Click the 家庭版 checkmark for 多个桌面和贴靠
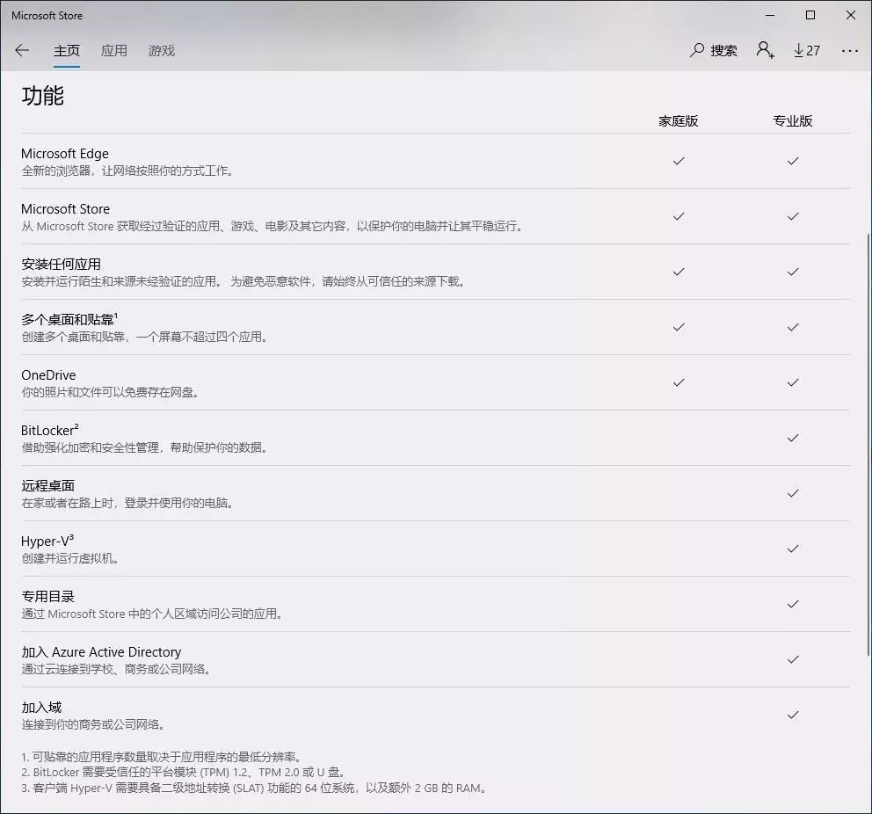The image size is (872, 814). coord(679,328)
